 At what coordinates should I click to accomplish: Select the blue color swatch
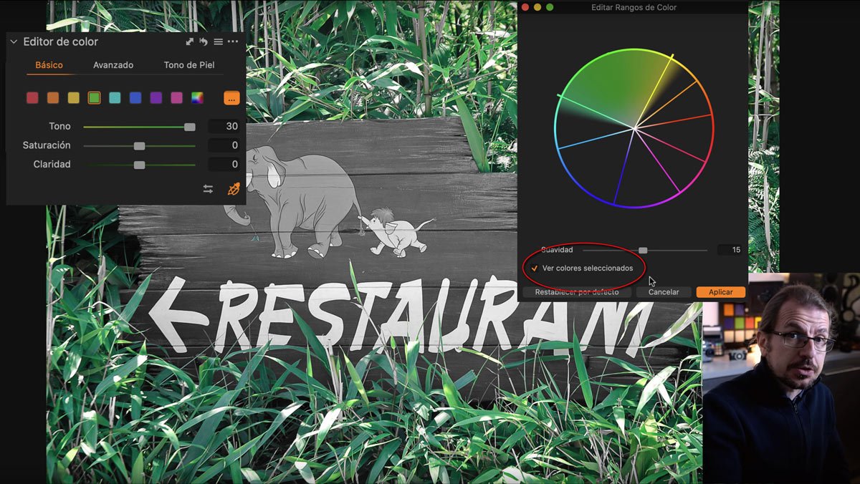135,98
